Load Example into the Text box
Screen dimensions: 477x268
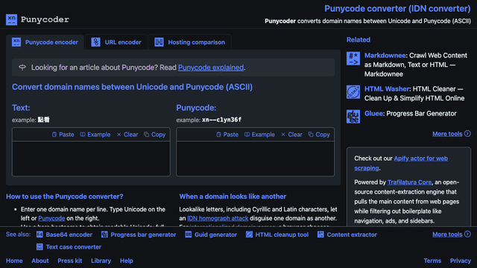(95, 135)
